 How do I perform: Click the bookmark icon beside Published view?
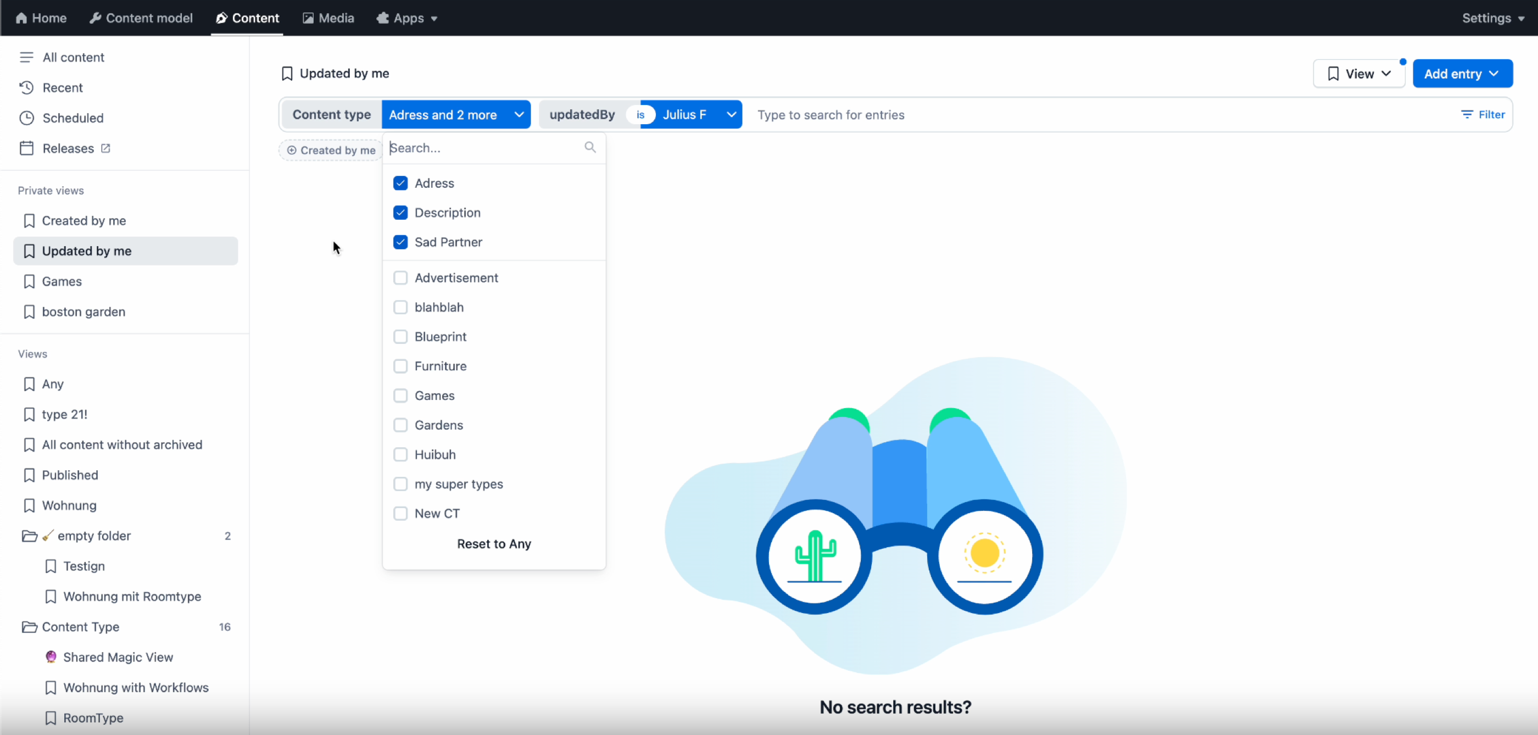click(29, 475)
